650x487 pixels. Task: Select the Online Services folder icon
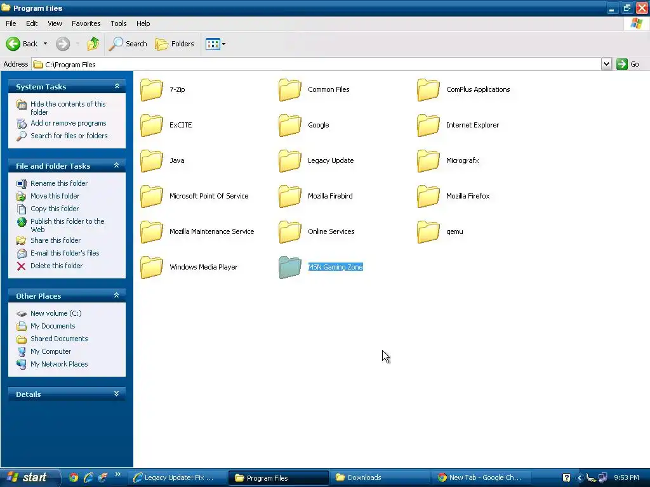(x=289, y=232)
